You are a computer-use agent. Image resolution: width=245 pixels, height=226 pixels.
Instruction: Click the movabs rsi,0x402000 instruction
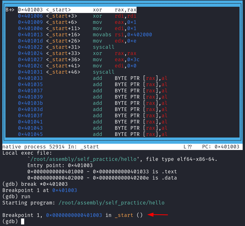(122, 35)
